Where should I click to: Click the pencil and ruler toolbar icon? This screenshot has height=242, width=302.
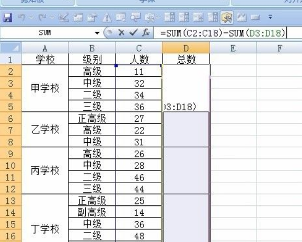coord(64,18)
